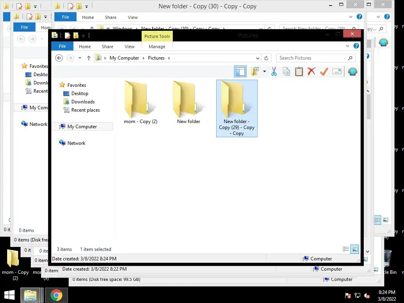
Task: Click new folder icon in Pictures quick access toolbar
Action: pos(76,36)
